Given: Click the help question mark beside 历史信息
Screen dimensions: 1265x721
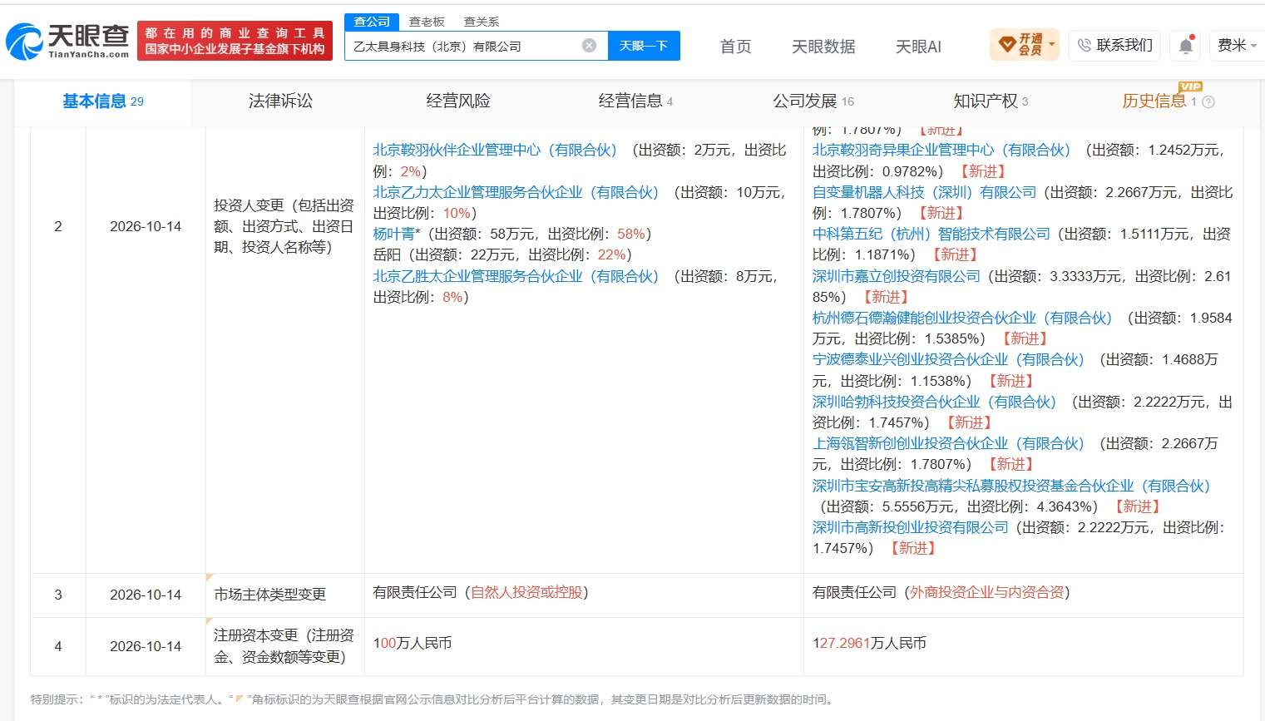Looking at the screenshot, I should (1208, 102).
